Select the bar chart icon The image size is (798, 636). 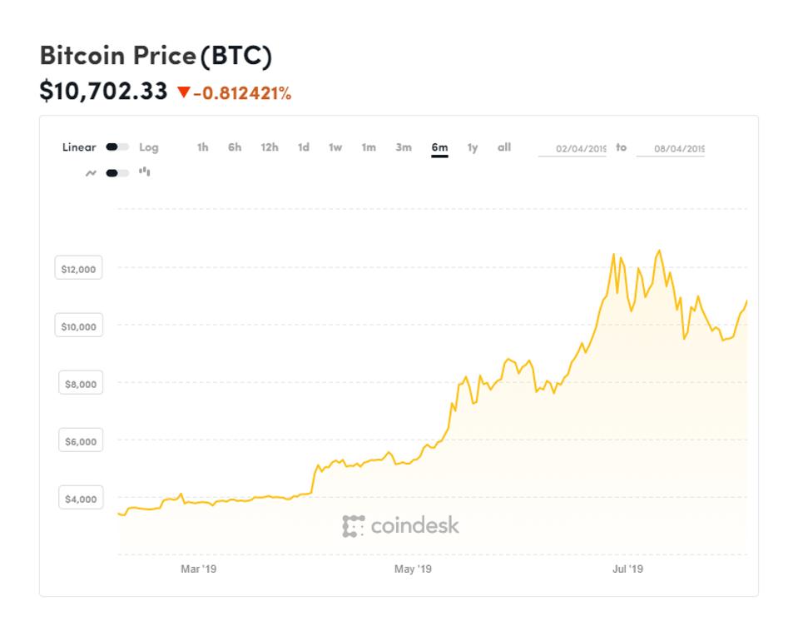(x=143, y=174)
